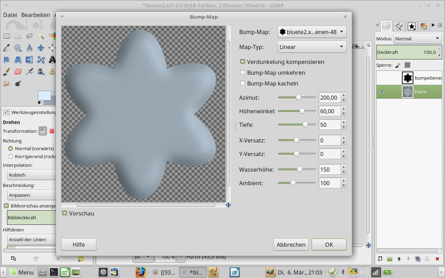
Task: Select the Move tool
Action: (x=41, y=48)
